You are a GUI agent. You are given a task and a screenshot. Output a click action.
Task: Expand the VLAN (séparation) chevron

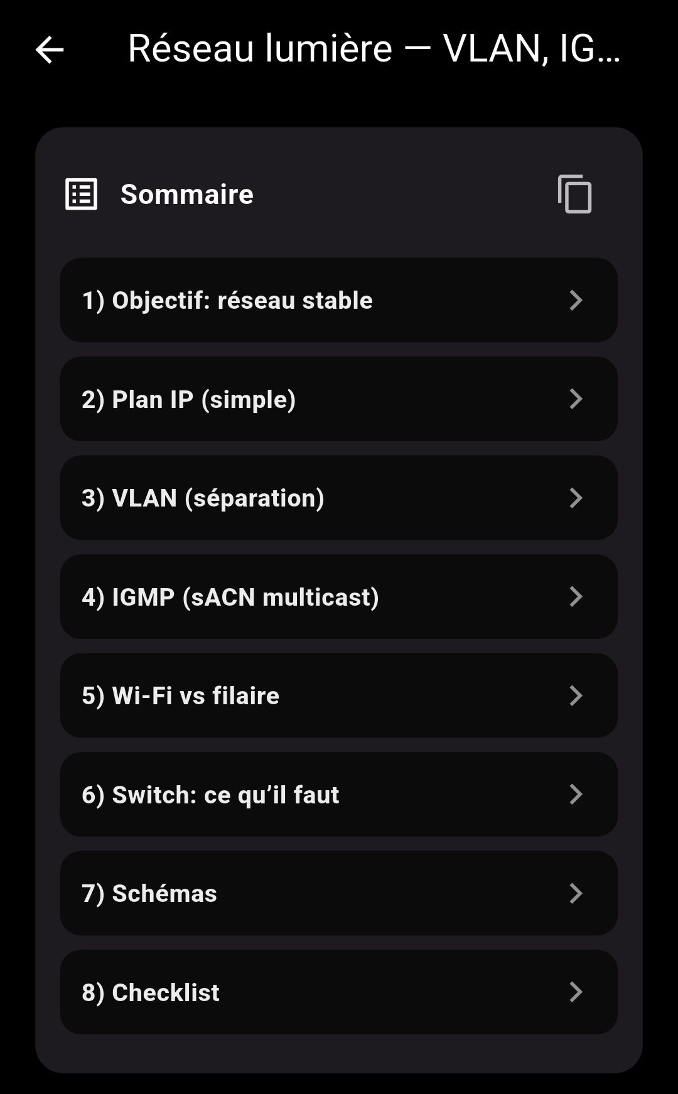576,498
